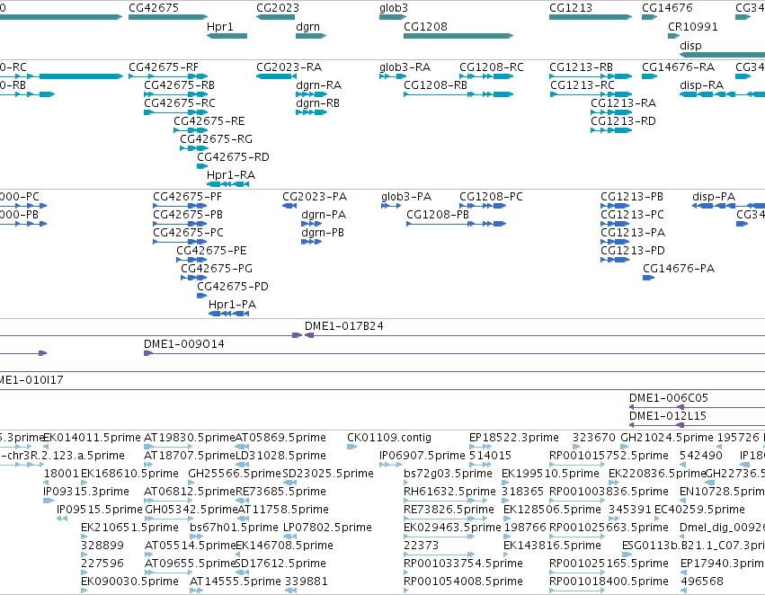The image size is (765, 595).
Task: Select the CR10991 gene label
Action: [x=693, y=26]
